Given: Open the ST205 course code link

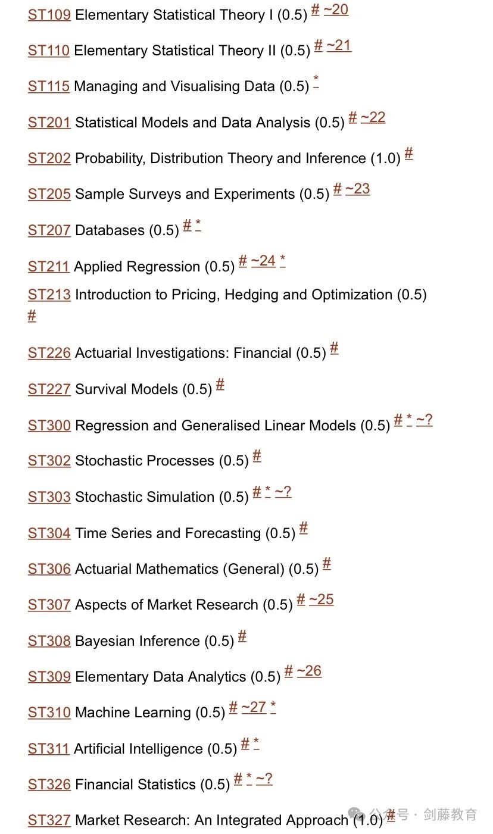Looking at the screenshot, I should (49, 194).
